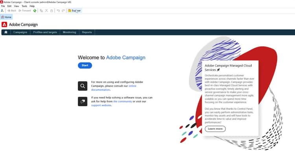The image size is (295, 165).
Task: Click the Welcome to Adobe Campaign heading
Action: pos(112,58)
